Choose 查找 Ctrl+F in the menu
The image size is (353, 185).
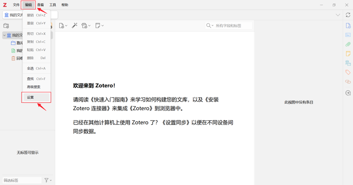click(x=36, y=79)
